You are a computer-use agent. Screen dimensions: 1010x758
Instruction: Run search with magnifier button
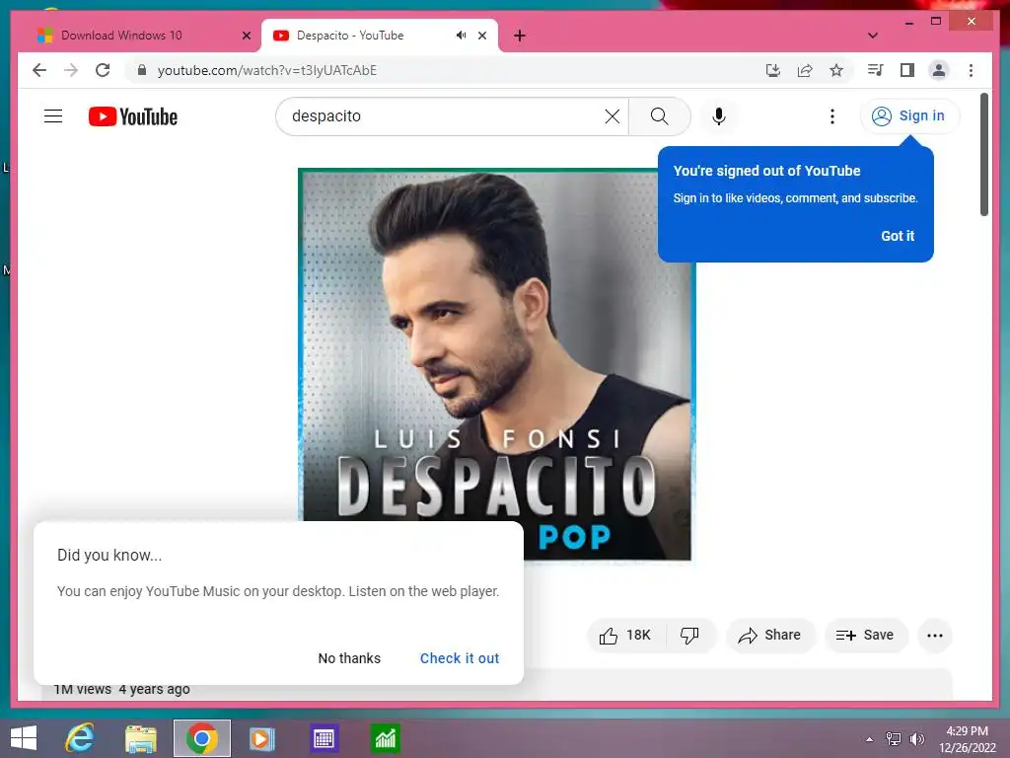659,116
